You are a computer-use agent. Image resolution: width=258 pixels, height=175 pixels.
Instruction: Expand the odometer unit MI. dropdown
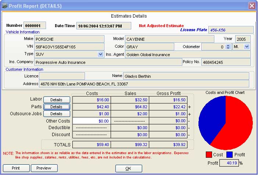point(247,47)
